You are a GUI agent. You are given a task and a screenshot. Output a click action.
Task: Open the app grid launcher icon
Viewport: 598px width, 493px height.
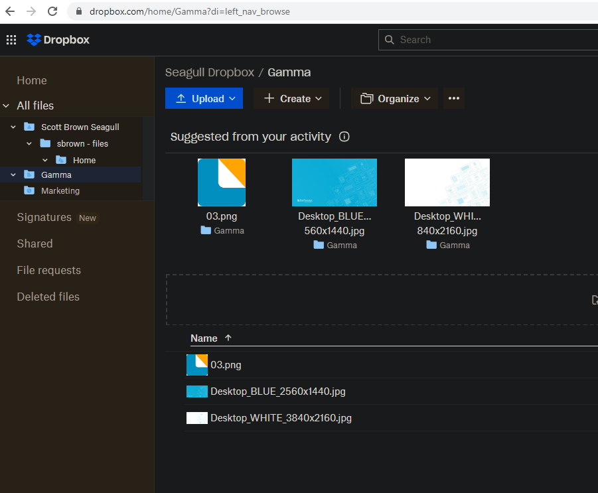tap(11, 40)
